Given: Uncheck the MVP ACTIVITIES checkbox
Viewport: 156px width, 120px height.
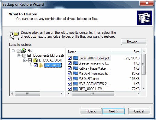Looking at the screenshot, I should point(70,84).
